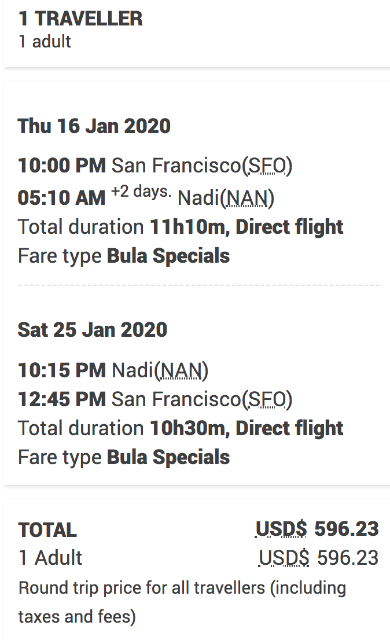This screenshot has width=390, height=640.
Task: Click the USD$ abbreviation in the 1 Adult row
Action: pos(284,558)
